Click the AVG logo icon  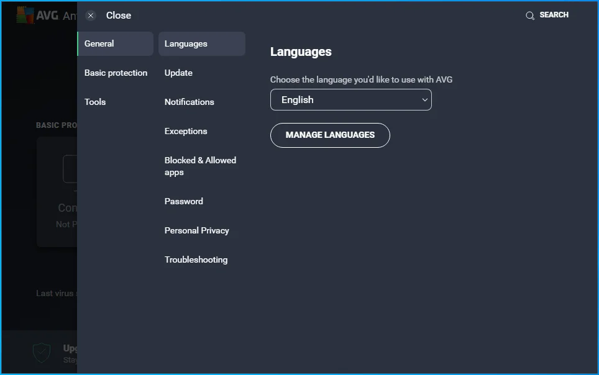click(25, 16)
